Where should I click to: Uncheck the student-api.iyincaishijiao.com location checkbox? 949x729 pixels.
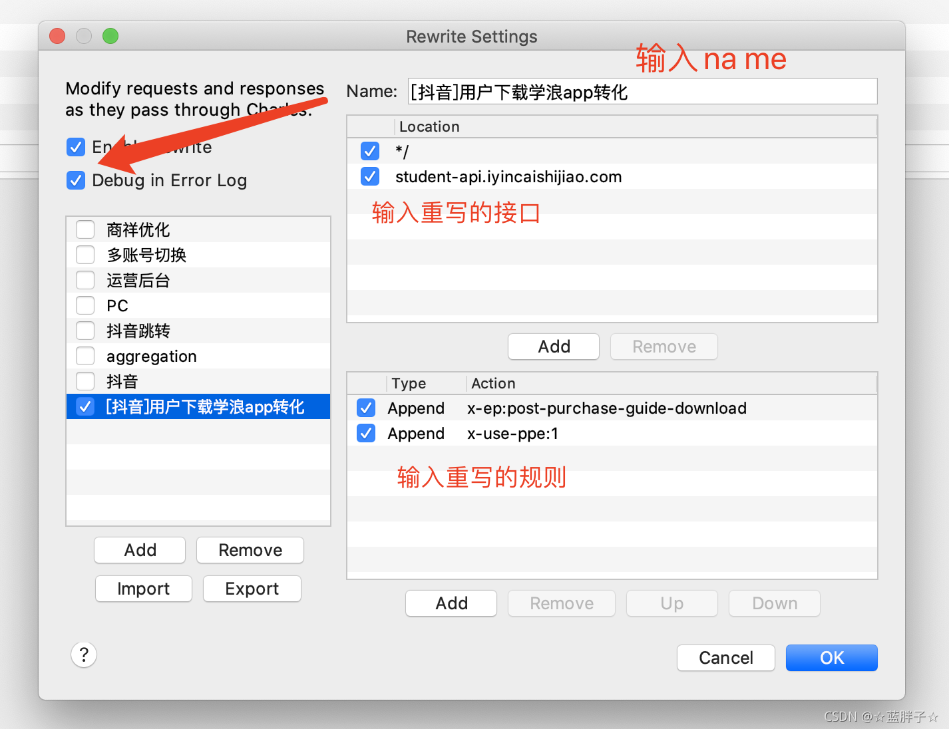[x=370, y=176]
